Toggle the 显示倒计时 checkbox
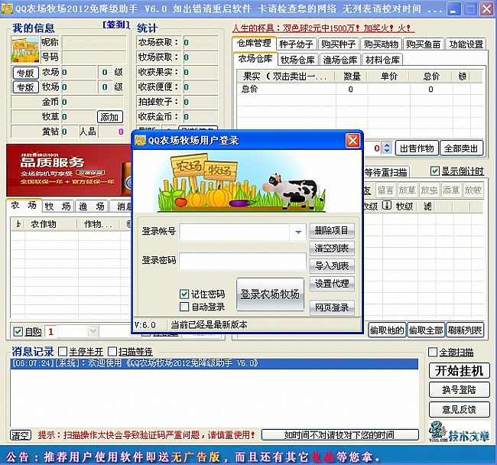 point(435,171)
